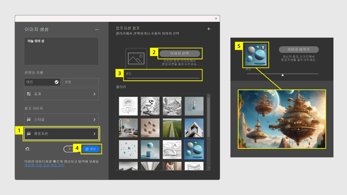
Task: Select the beige ring of spheres thumbnail
Action: [150, 128]
